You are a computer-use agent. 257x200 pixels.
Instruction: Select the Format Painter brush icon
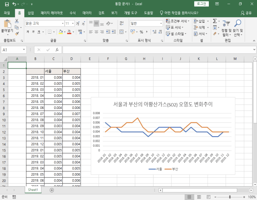pyautogui.click(x=17, y=34)
